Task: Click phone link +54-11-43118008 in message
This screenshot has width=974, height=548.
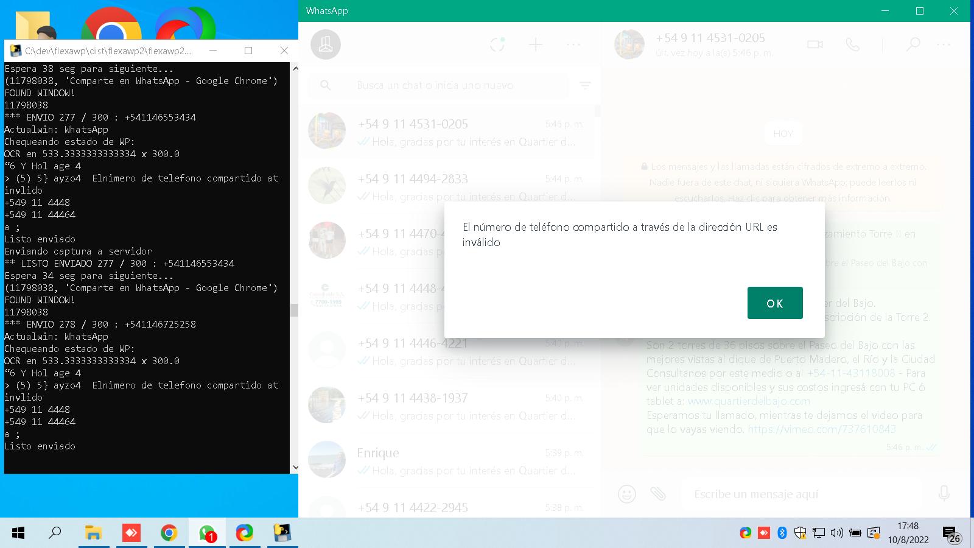Action: coord(851,373)
